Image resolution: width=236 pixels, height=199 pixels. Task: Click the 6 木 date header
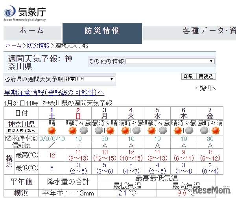[184, 113]
